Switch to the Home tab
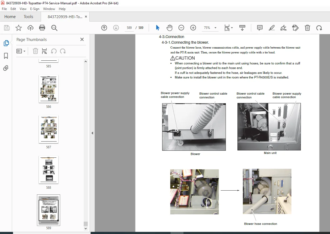The image size is (330, 234). [10, 17]
